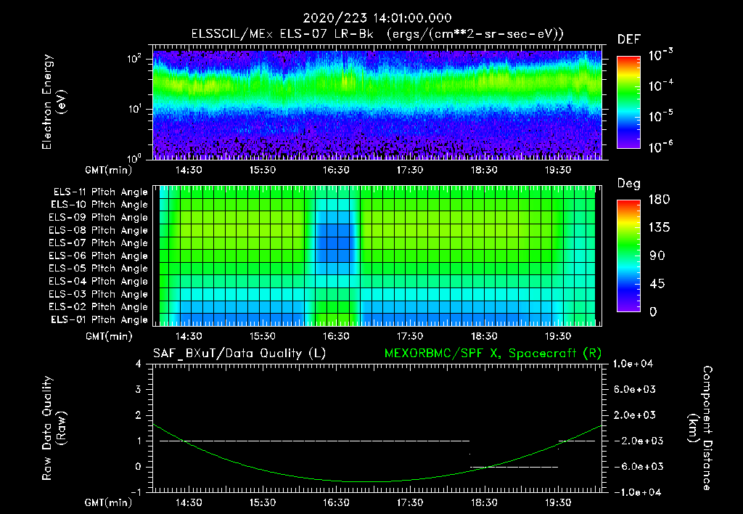This screenshot has height=514, width=743.
Task: Click the Electron Energy (eV) axis label
Action: (54, 102)
